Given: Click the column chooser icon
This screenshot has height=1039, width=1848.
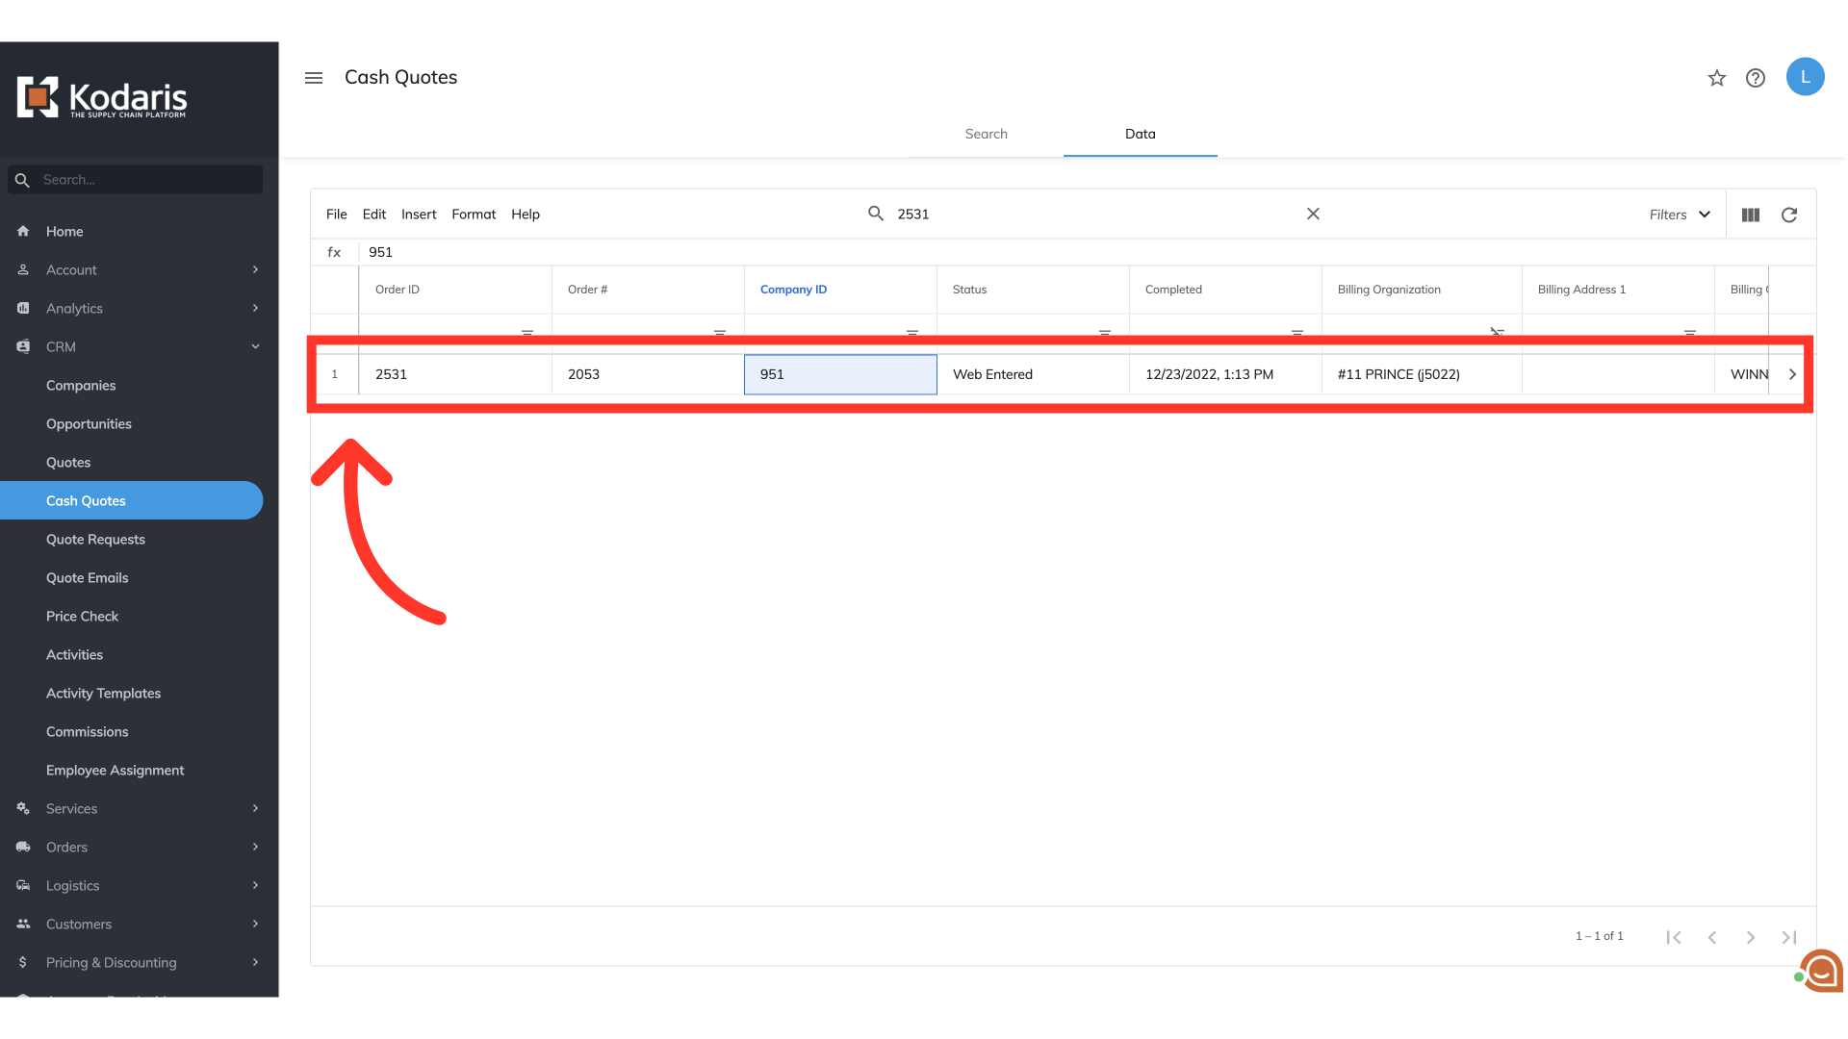Looking at the screenshot, I should (x=1751, y=215).
